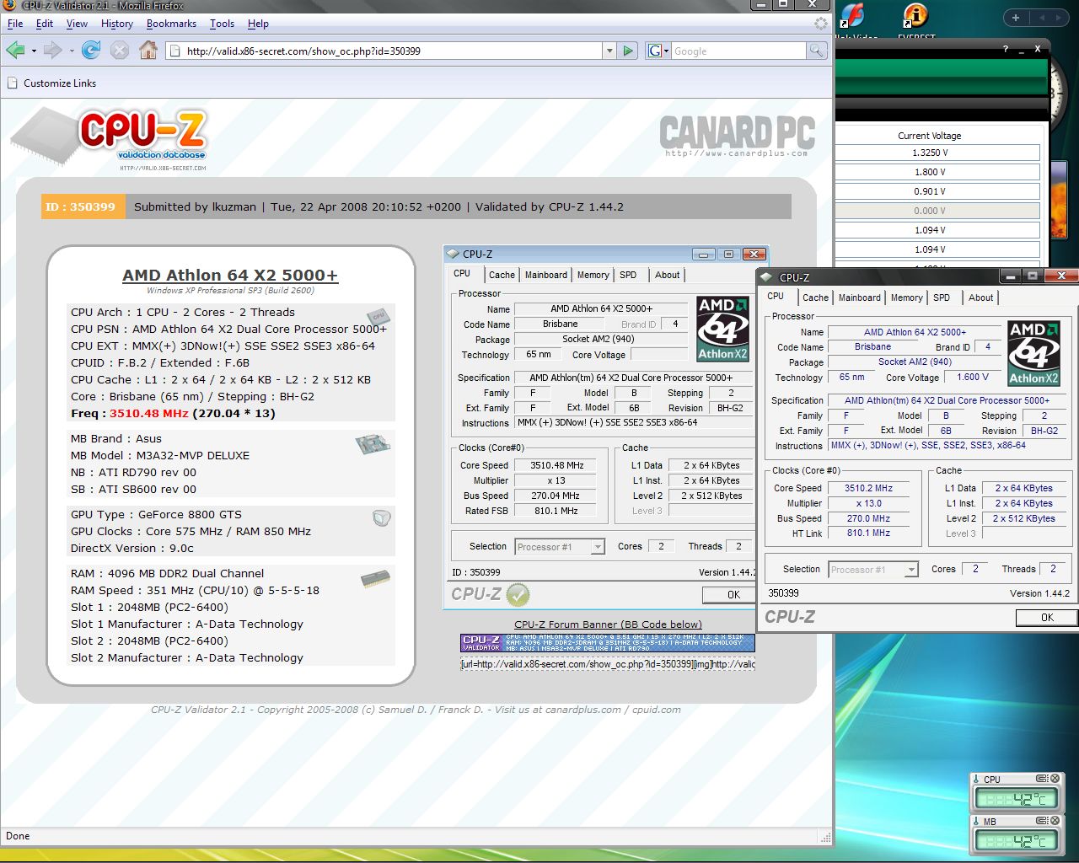Open the Google search engine dropdown
The width and height of the screenshot is (1079, 863).
coord(658,51)
